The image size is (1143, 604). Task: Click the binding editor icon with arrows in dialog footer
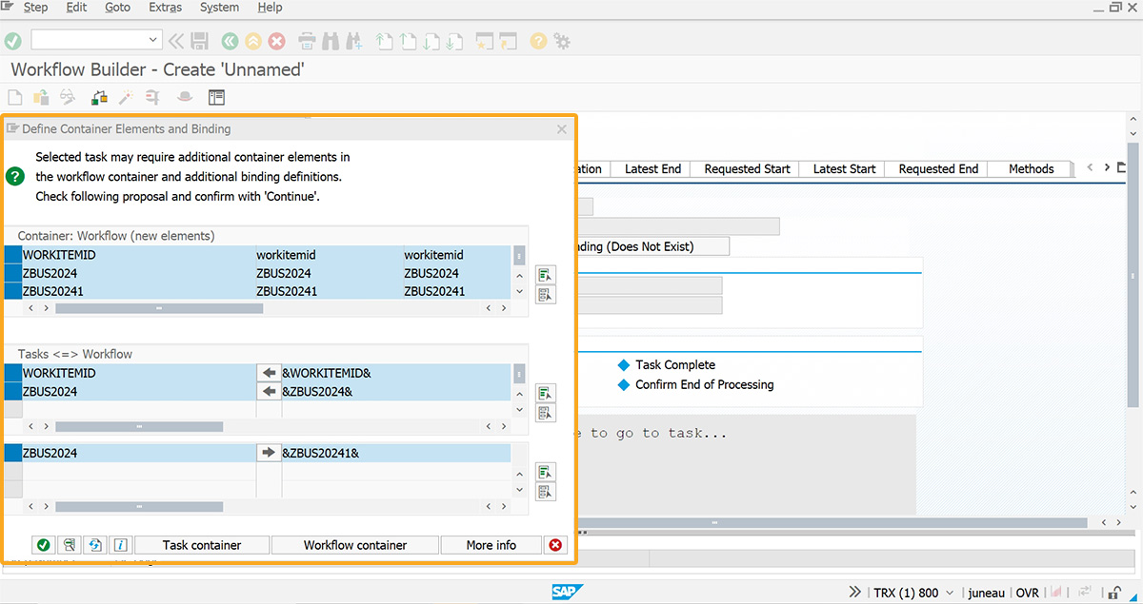[94, 545]
